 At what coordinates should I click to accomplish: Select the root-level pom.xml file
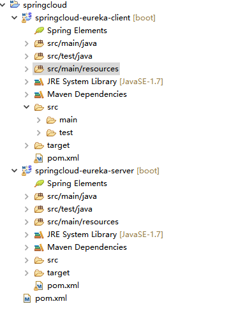pos(51,298)
